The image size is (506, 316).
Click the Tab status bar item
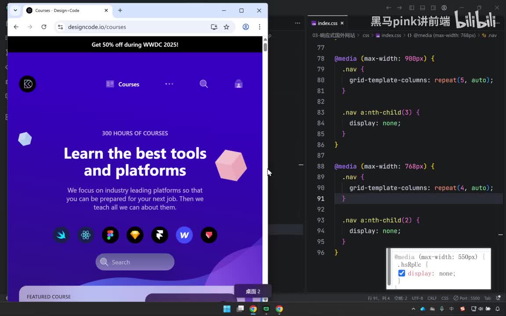point(487,298)
